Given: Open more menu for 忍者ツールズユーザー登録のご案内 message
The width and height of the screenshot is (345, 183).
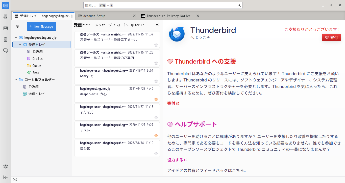Looking at the screenshot, I should coord(156,53).
